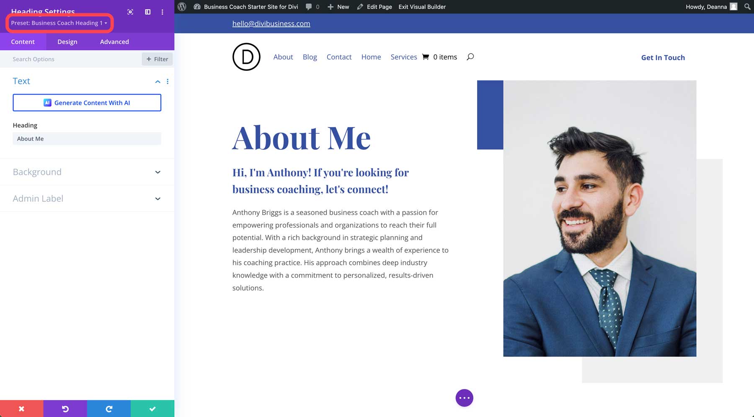Screen dimensions: 754x417
Task: Open the site search magnifier icon
Action: click(470, 56)
